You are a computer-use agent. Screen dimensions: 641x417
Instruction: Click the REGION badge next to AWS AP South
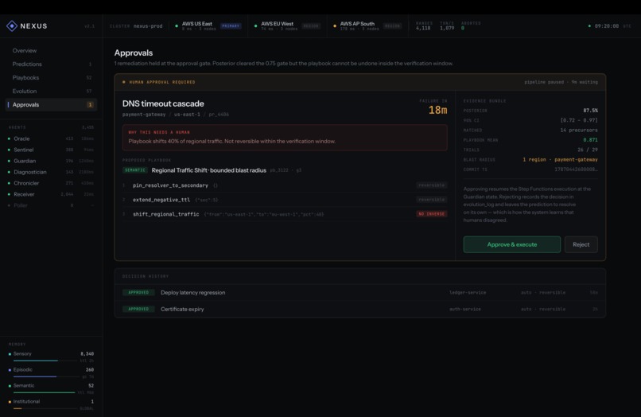point(392,25)
